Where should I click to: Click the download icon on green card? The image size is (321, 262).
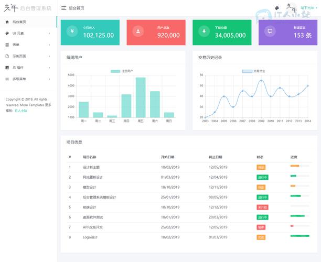[x=204, y=31]
